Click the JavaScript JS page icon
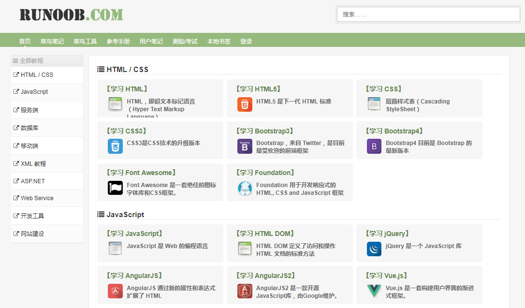The image size is (525, 308). [x=115, y=249]
